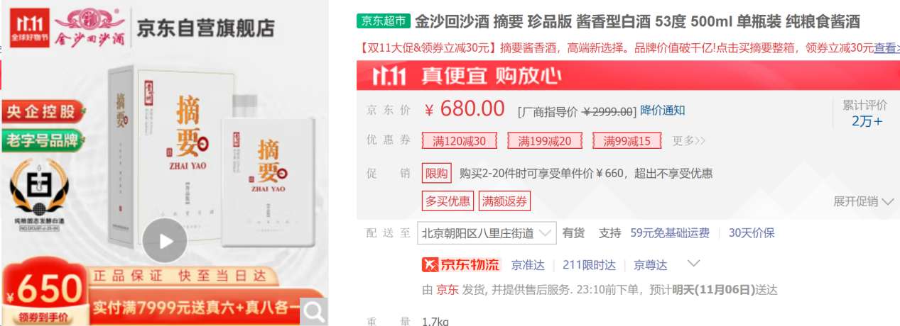Image resolution: width=900 pixels, height=326 pixels.
Task: Expand promotions with 展开促销
Action: coord(863,201)
